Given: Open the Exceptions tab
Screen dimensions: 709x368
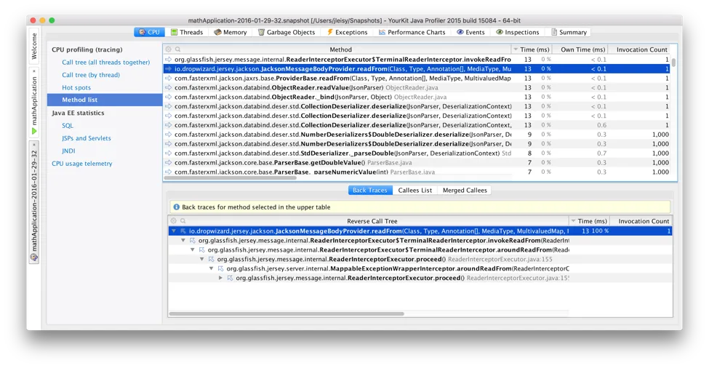Looking at the screenshot, I should (x=347, y=32).
